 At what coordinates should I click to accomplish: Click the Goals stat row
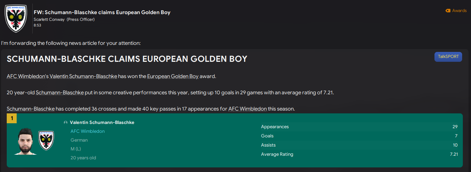[359, 136]
